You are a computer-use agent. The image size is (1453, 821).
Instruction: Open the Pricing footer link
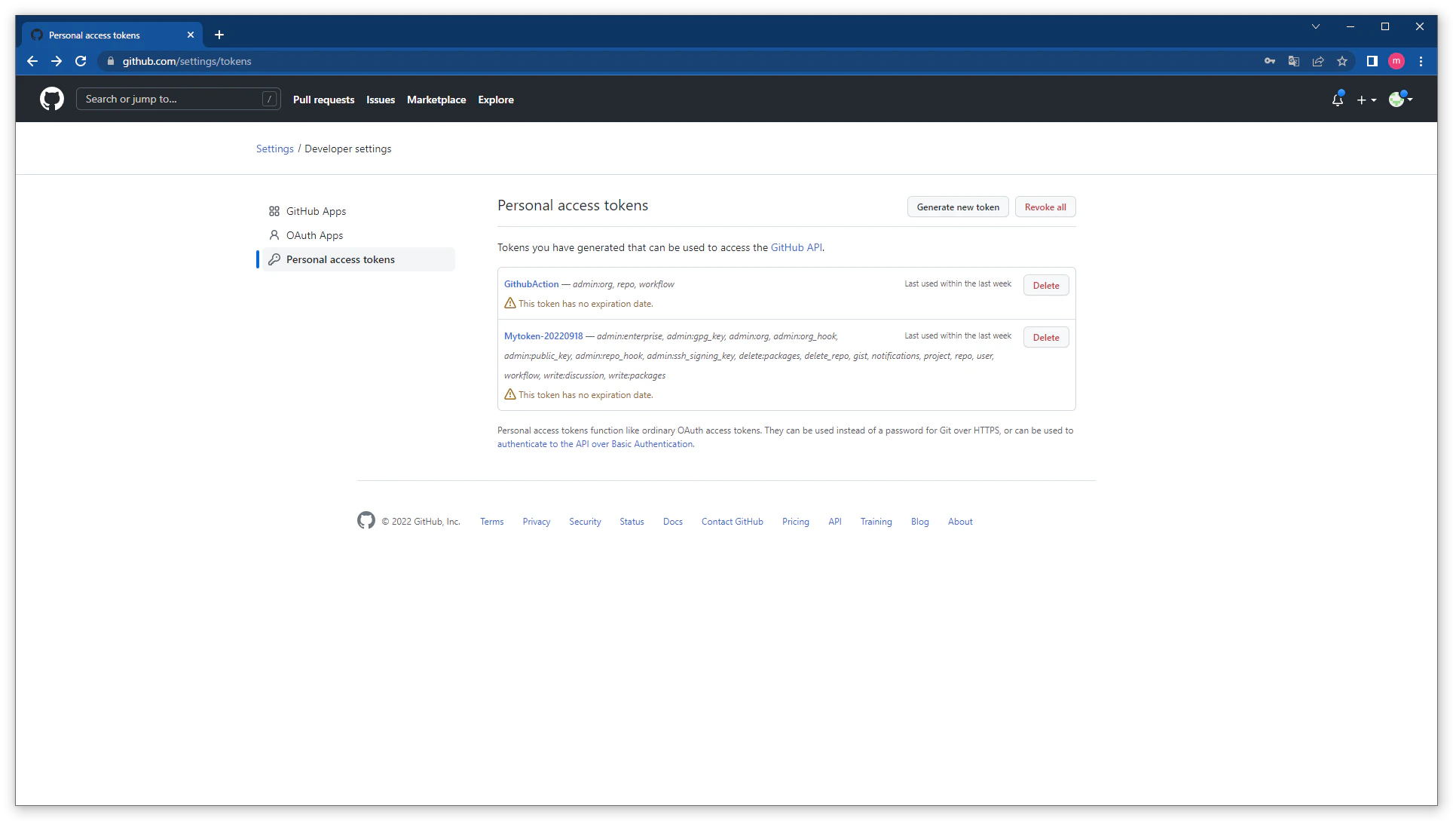[796, 522]
